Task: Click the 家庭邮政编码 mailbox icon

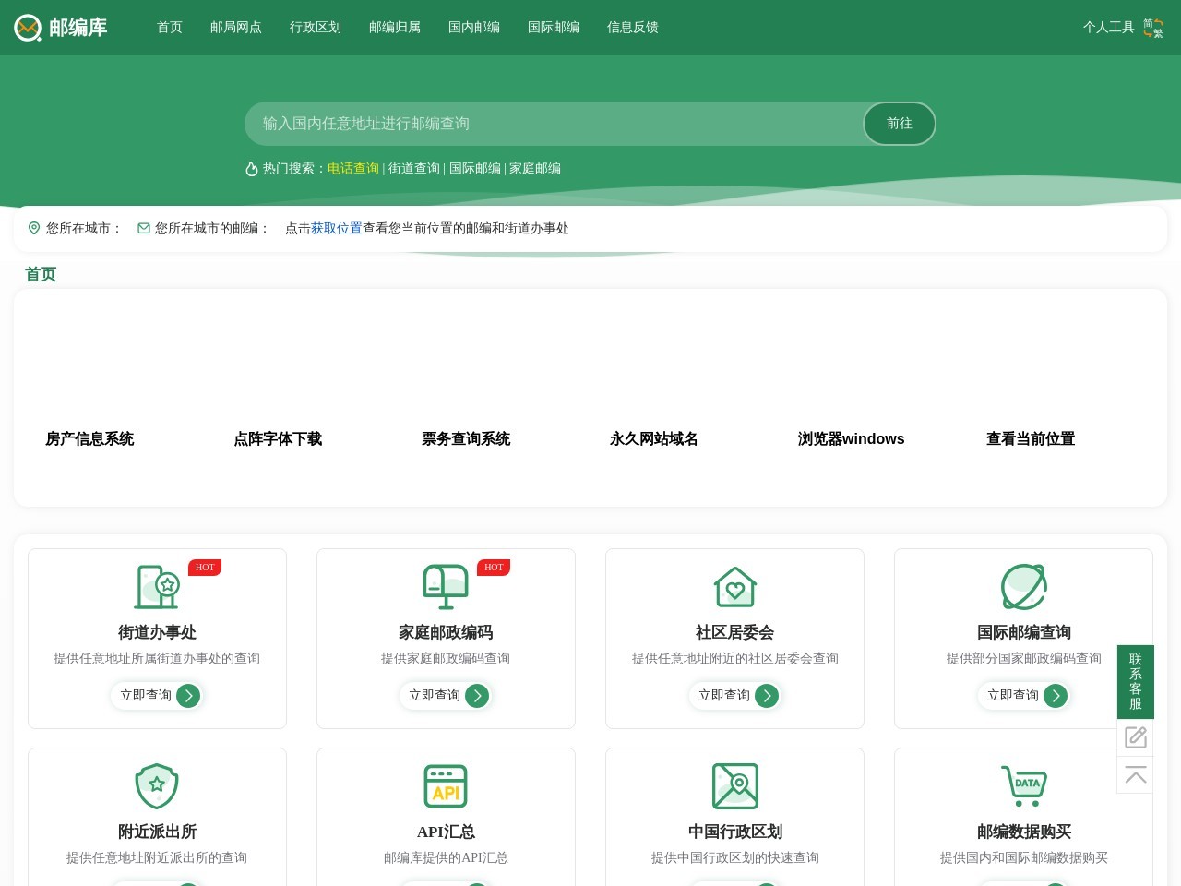Action: pyautogui.click(x=446, y=587)
